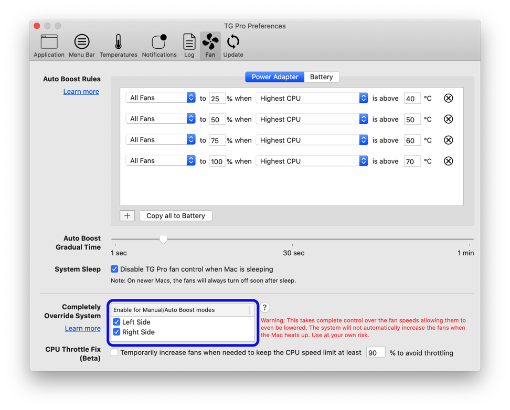Image resolution: width=510 pixels, height=410 pixels.
Task: Switch to the Battery rules tab
Action: 322,77
